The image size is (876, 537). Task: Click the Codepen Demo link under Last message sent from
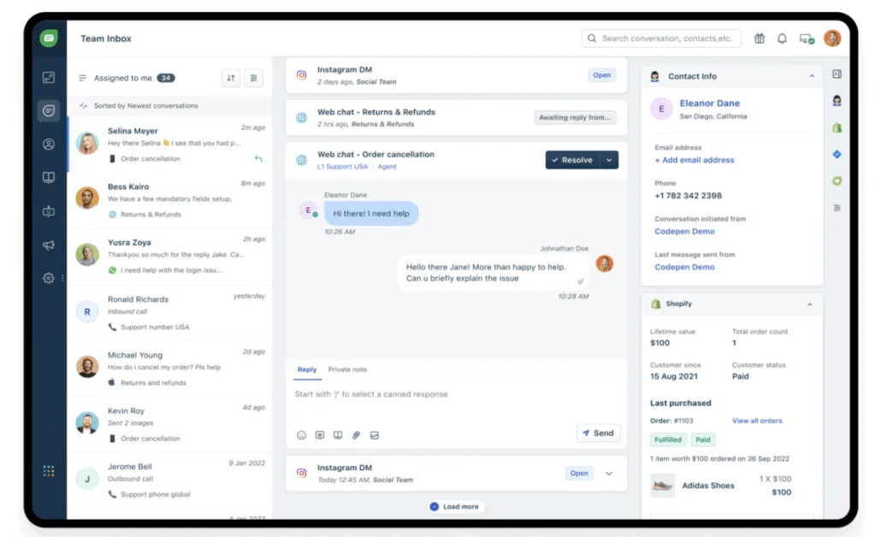coord(684,268)
